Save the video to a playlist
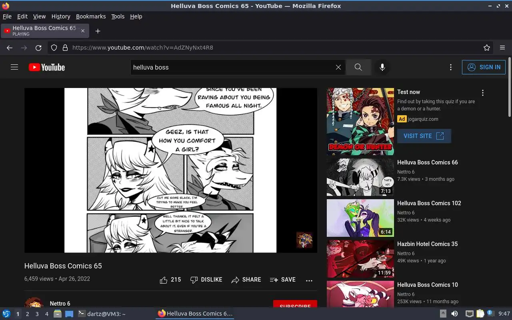 tap(283, 280)
